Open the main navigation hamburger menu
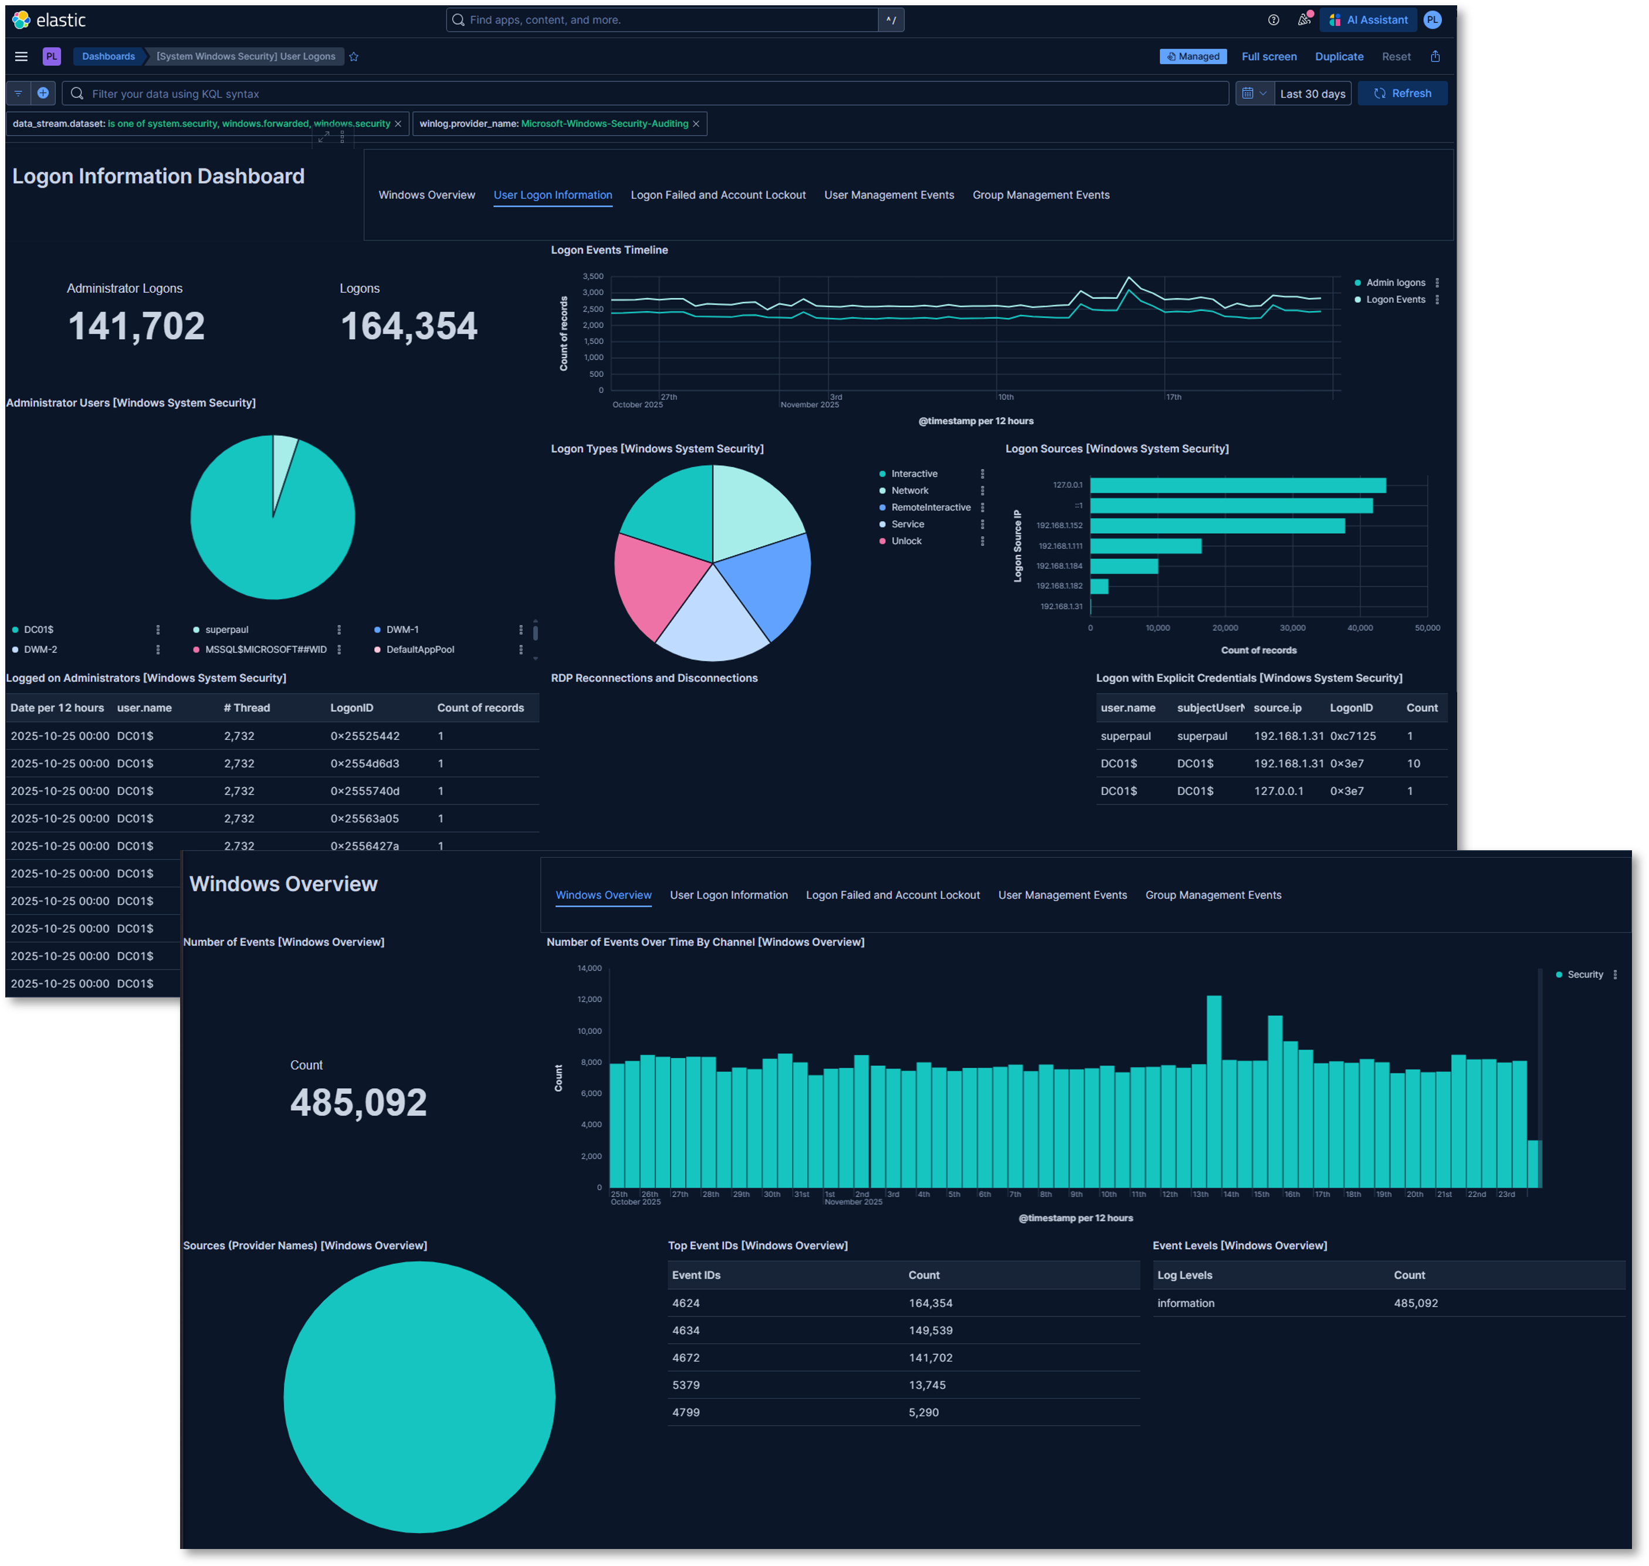The height and width of the screenshot is (1566, 1649). [x=21, y=56]
